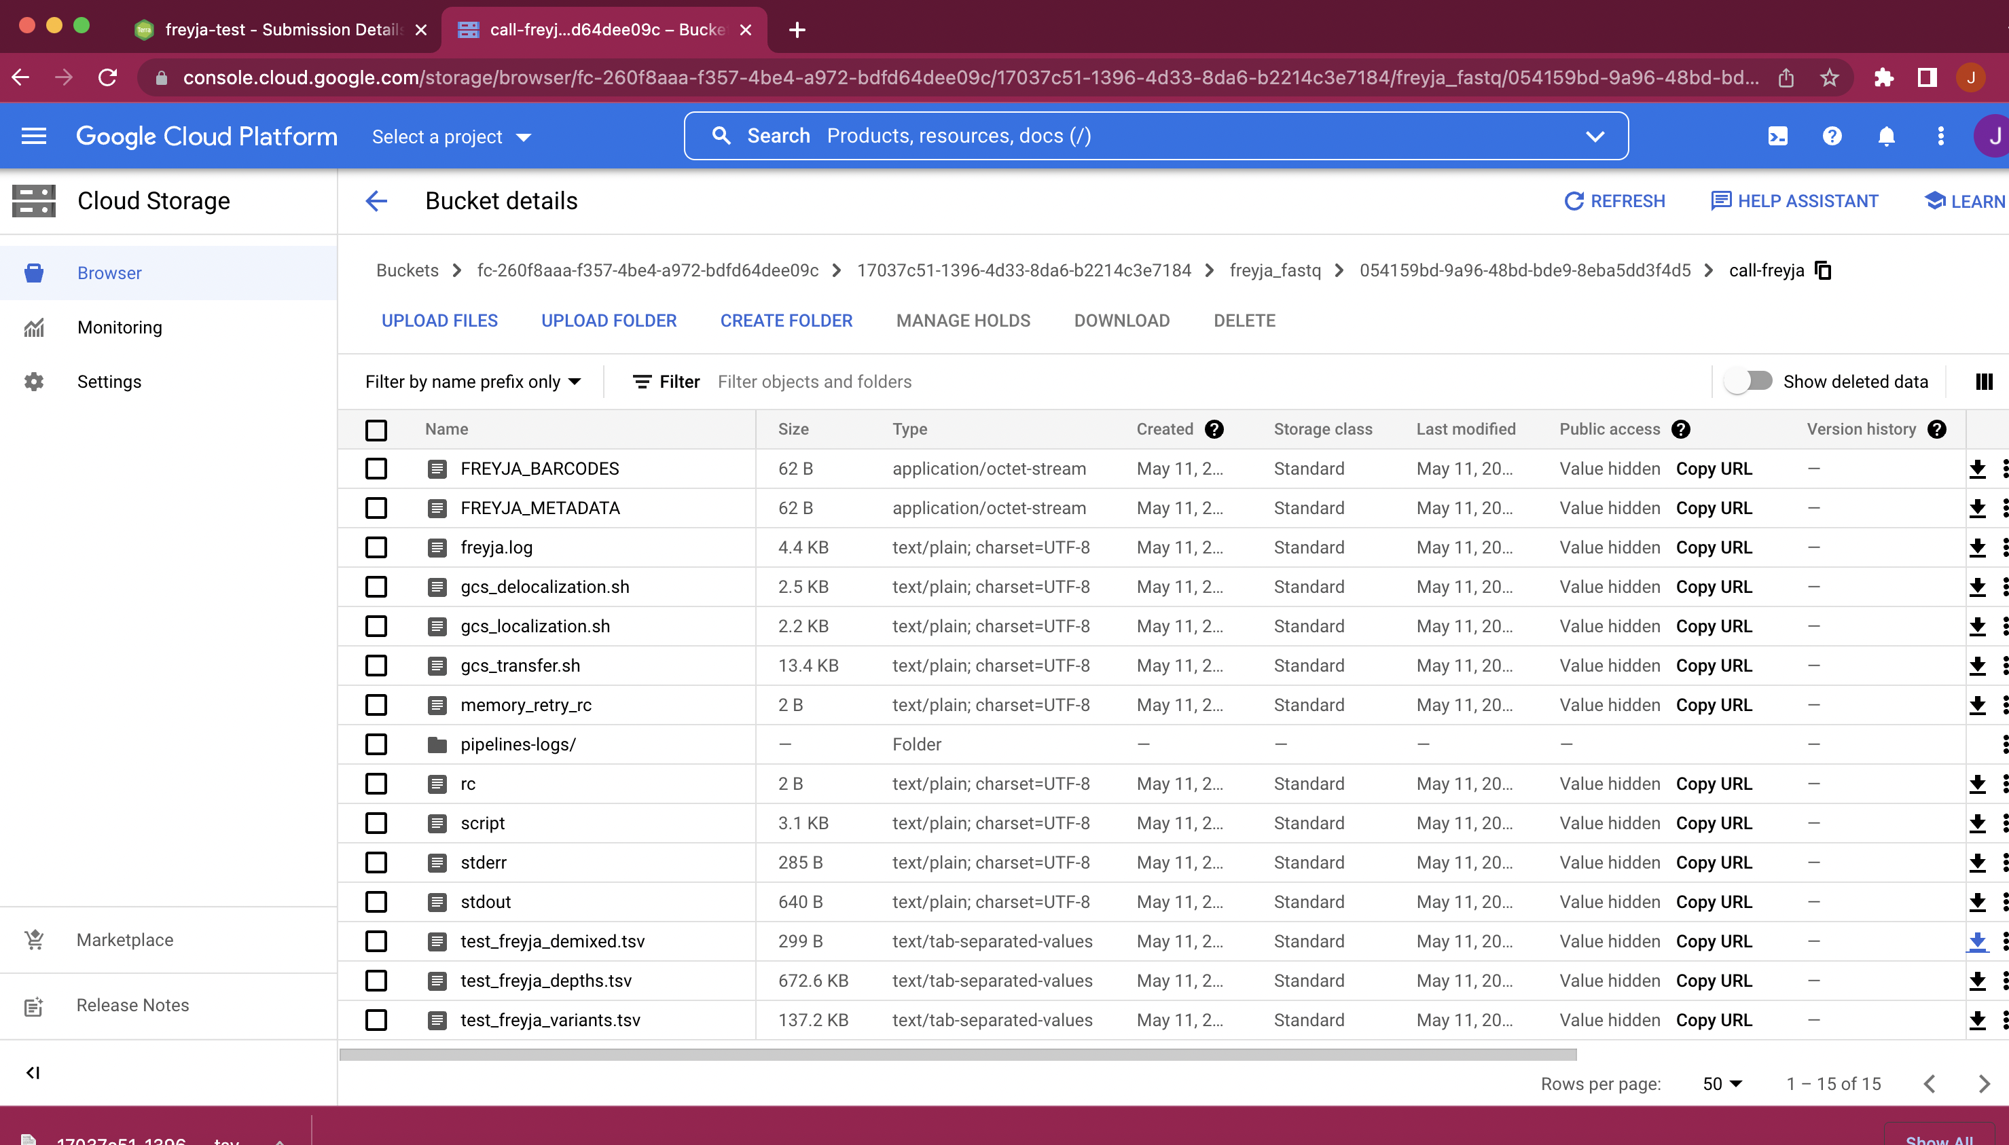Check the freyja.log row checkbox
The height and width of the screenshot is (1145, 2009).
(x=376, y=547)
